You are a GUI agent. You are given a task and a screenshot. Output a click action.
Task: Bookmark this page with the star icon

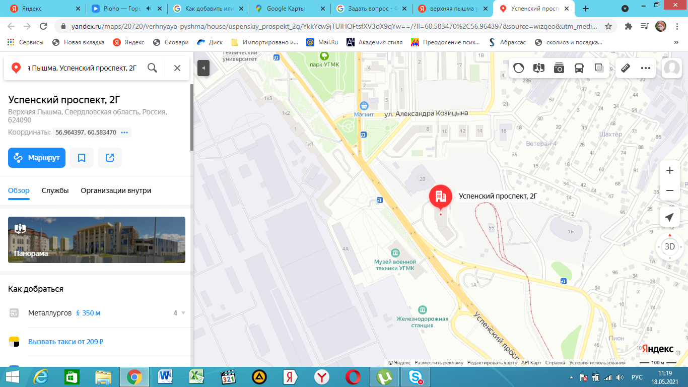(608, 26)
